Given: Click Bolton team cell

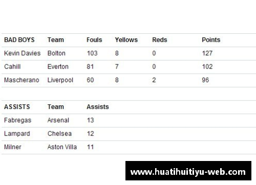Looking at the screenshot, I should click(56, 53).
